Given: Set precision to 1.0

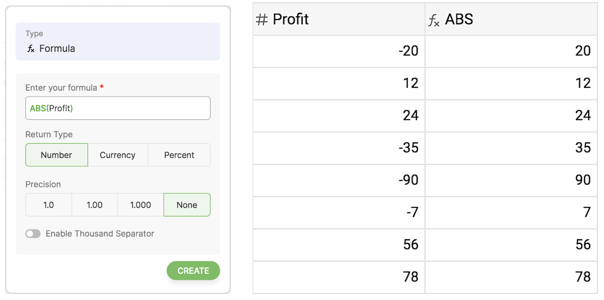Looking at the screenshot, I should (48, 205).
